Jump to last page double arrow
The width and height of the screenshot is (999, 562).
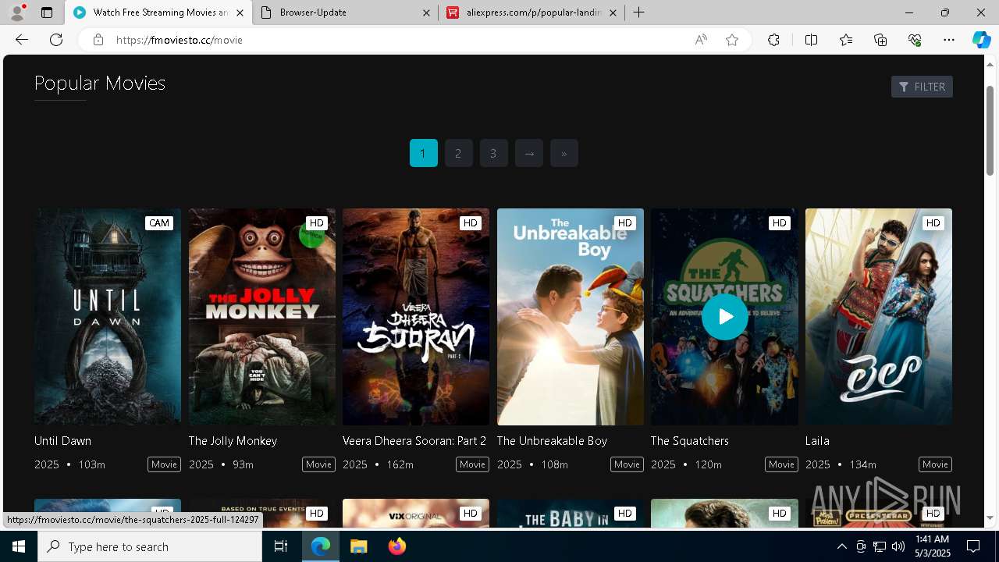point(563,153)
